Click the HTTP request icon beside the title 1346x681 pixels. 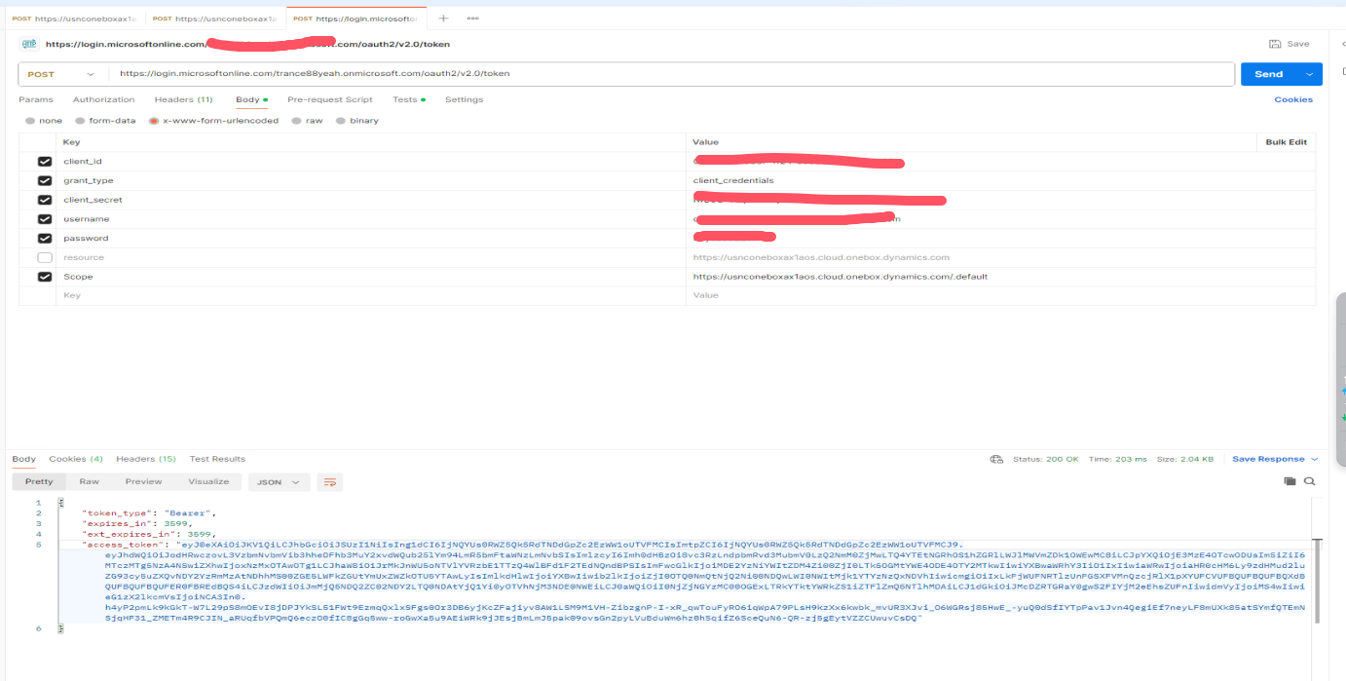(x=29, y=44)
